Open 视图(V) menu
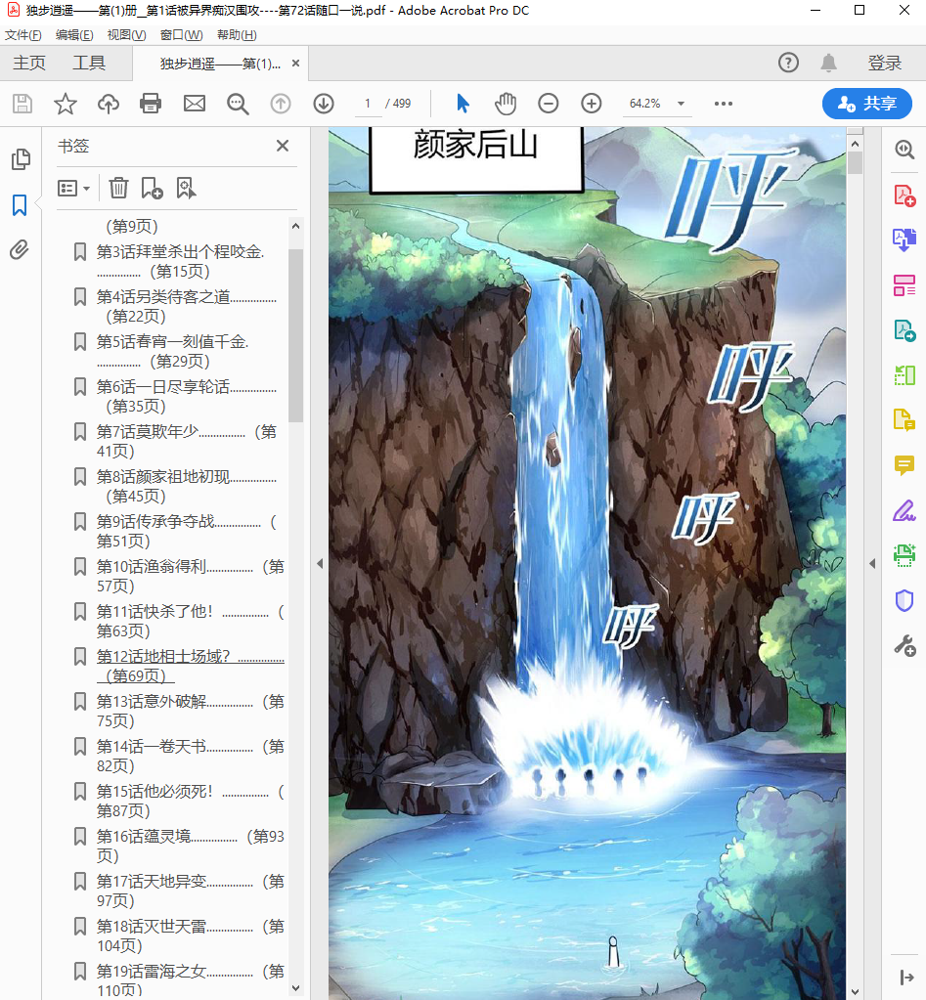The width and height of the screenshot is (926, 1000). tap(126, 35)
